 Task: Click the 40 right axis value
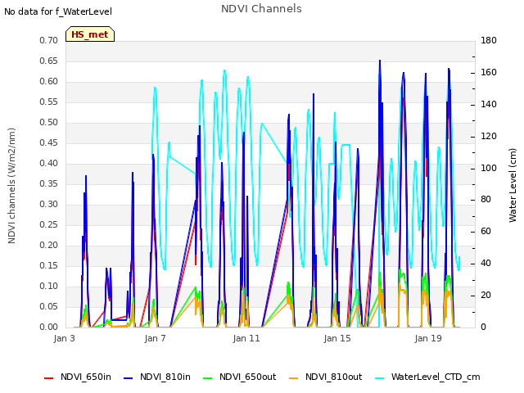[x=486, y=264]
